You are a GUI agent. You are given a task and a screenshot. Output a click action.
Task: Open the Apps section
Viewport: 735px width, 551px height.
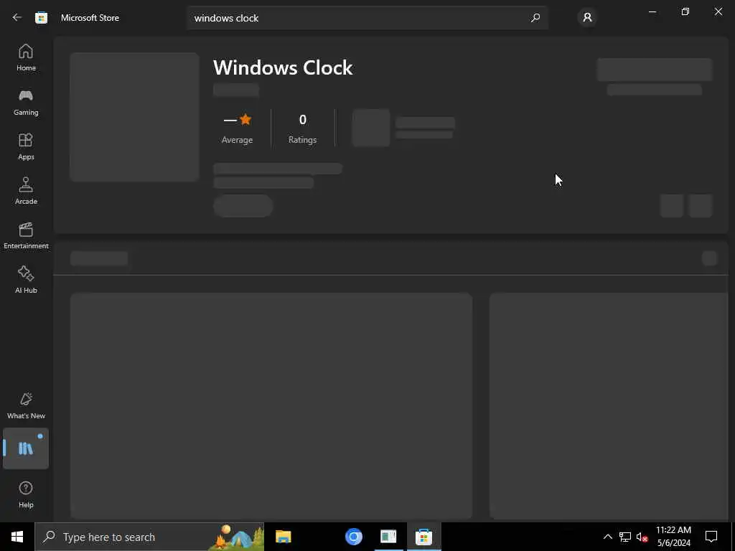pyautogui.click(x=26, y=146)
